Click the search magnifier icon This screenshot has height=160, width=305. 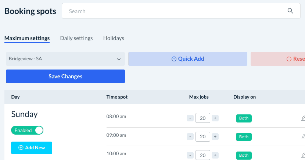(290, 11)
